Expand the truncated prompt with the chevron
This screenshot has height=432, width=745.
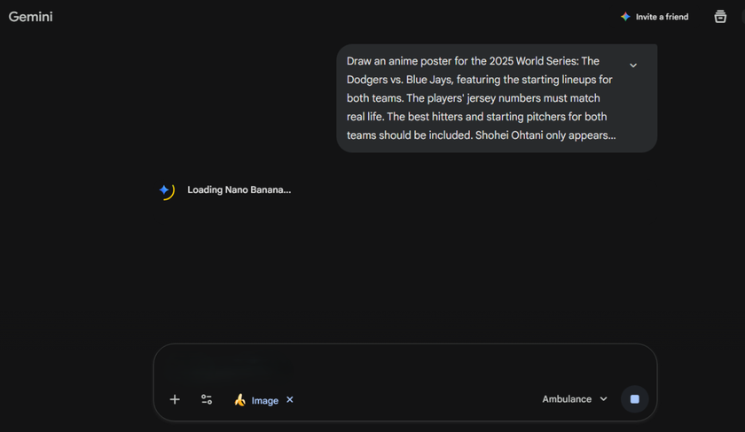pos(633,66)
